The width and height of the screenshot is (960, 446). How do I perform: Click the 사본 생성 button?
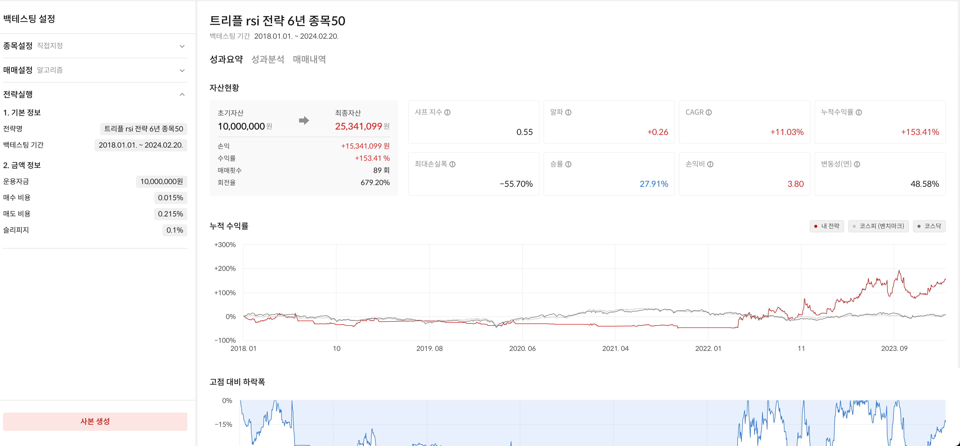tap(95, 421)
